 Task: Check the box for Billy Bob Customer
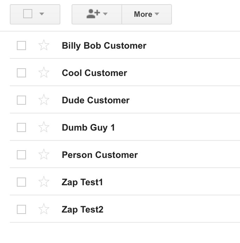click(21, 46)
